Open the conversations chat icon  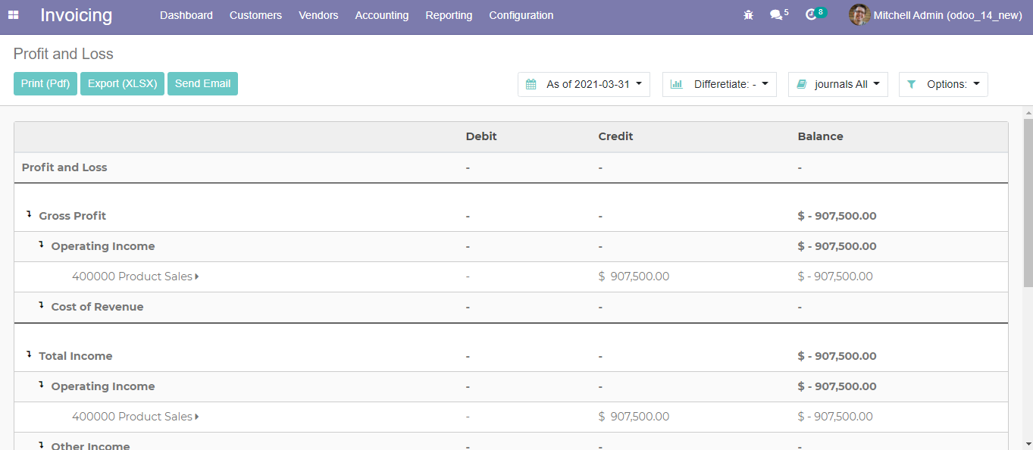775,15
